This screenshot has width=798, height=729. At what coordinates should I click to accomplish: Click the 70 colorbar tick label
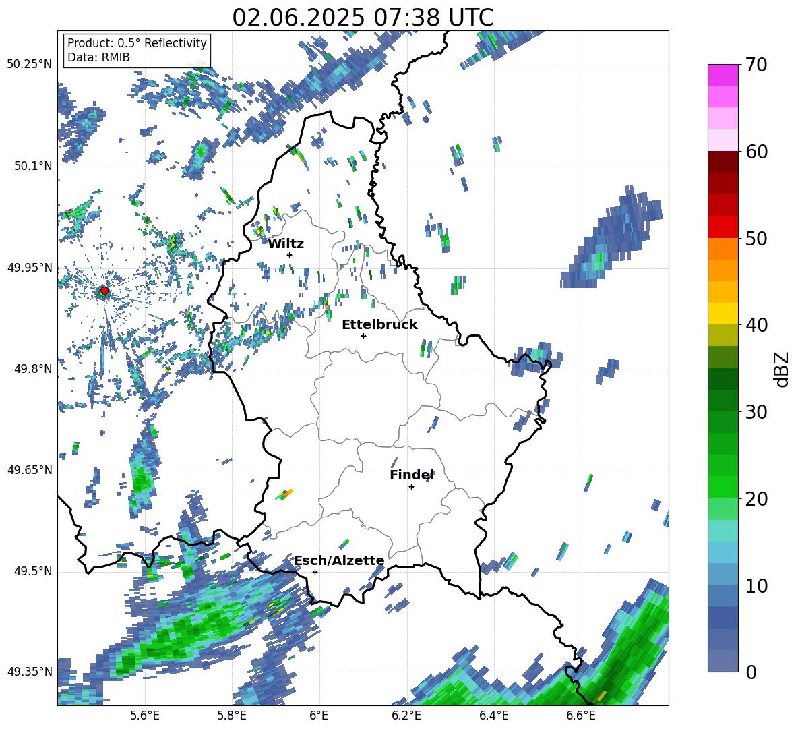click(x=756, y=65)
